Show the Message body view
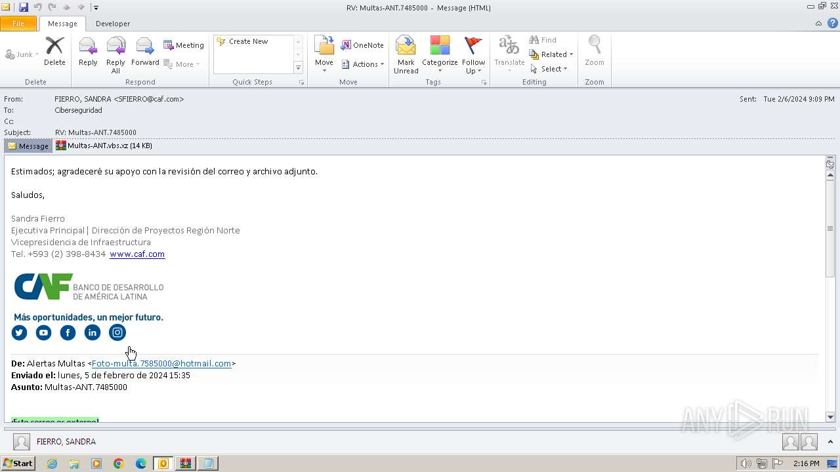840x472 pixels. pyautogui.click(x=28, y=146)
